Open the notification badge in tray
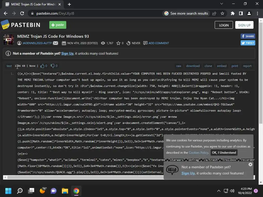263x197 pixels. 256,191
